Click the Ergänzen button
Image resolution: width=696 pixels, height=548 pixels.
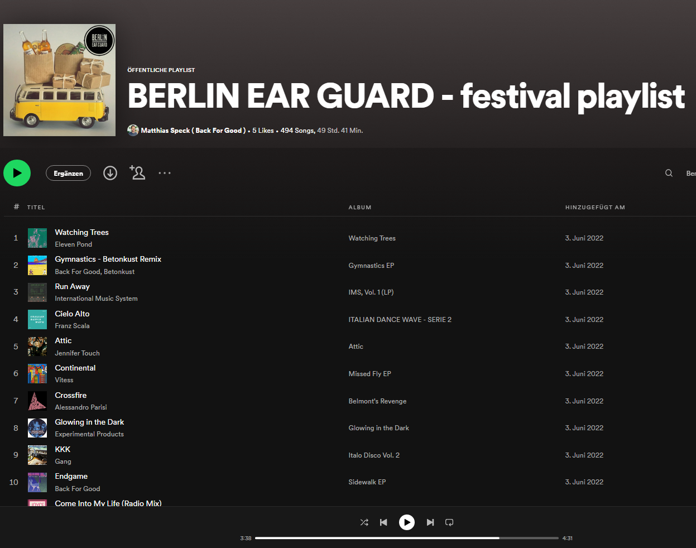click(x=68, y=173)
